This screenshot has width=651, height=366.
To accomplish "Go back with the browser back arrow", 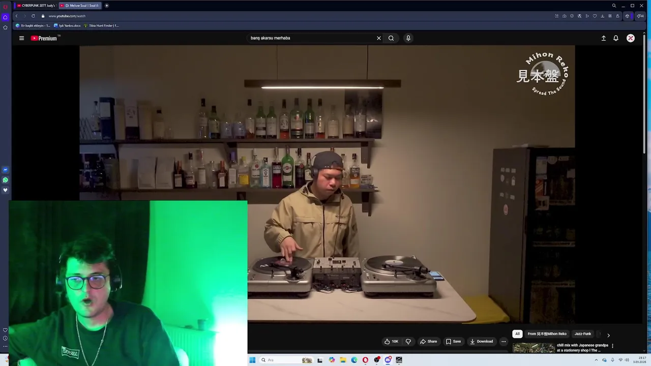I will click(x=16, y=16).
